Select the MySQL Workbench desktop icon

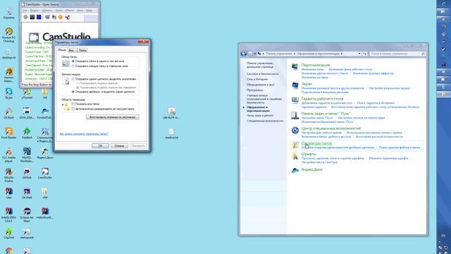point(27,155)
